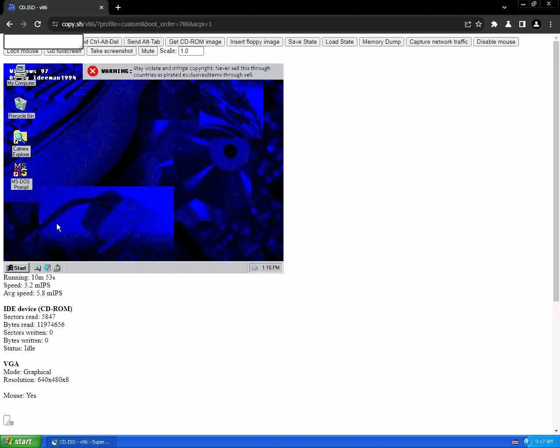Viewport: 560px width, 448px height.
Task: Click the 'Speed: 5.2 mIPS' text
Action: [27, 285]
